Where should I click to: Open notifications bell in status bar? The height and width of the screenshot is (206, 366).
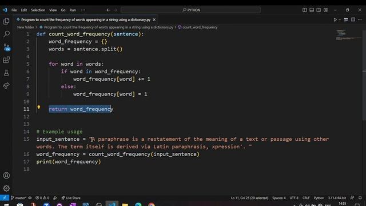360,198
